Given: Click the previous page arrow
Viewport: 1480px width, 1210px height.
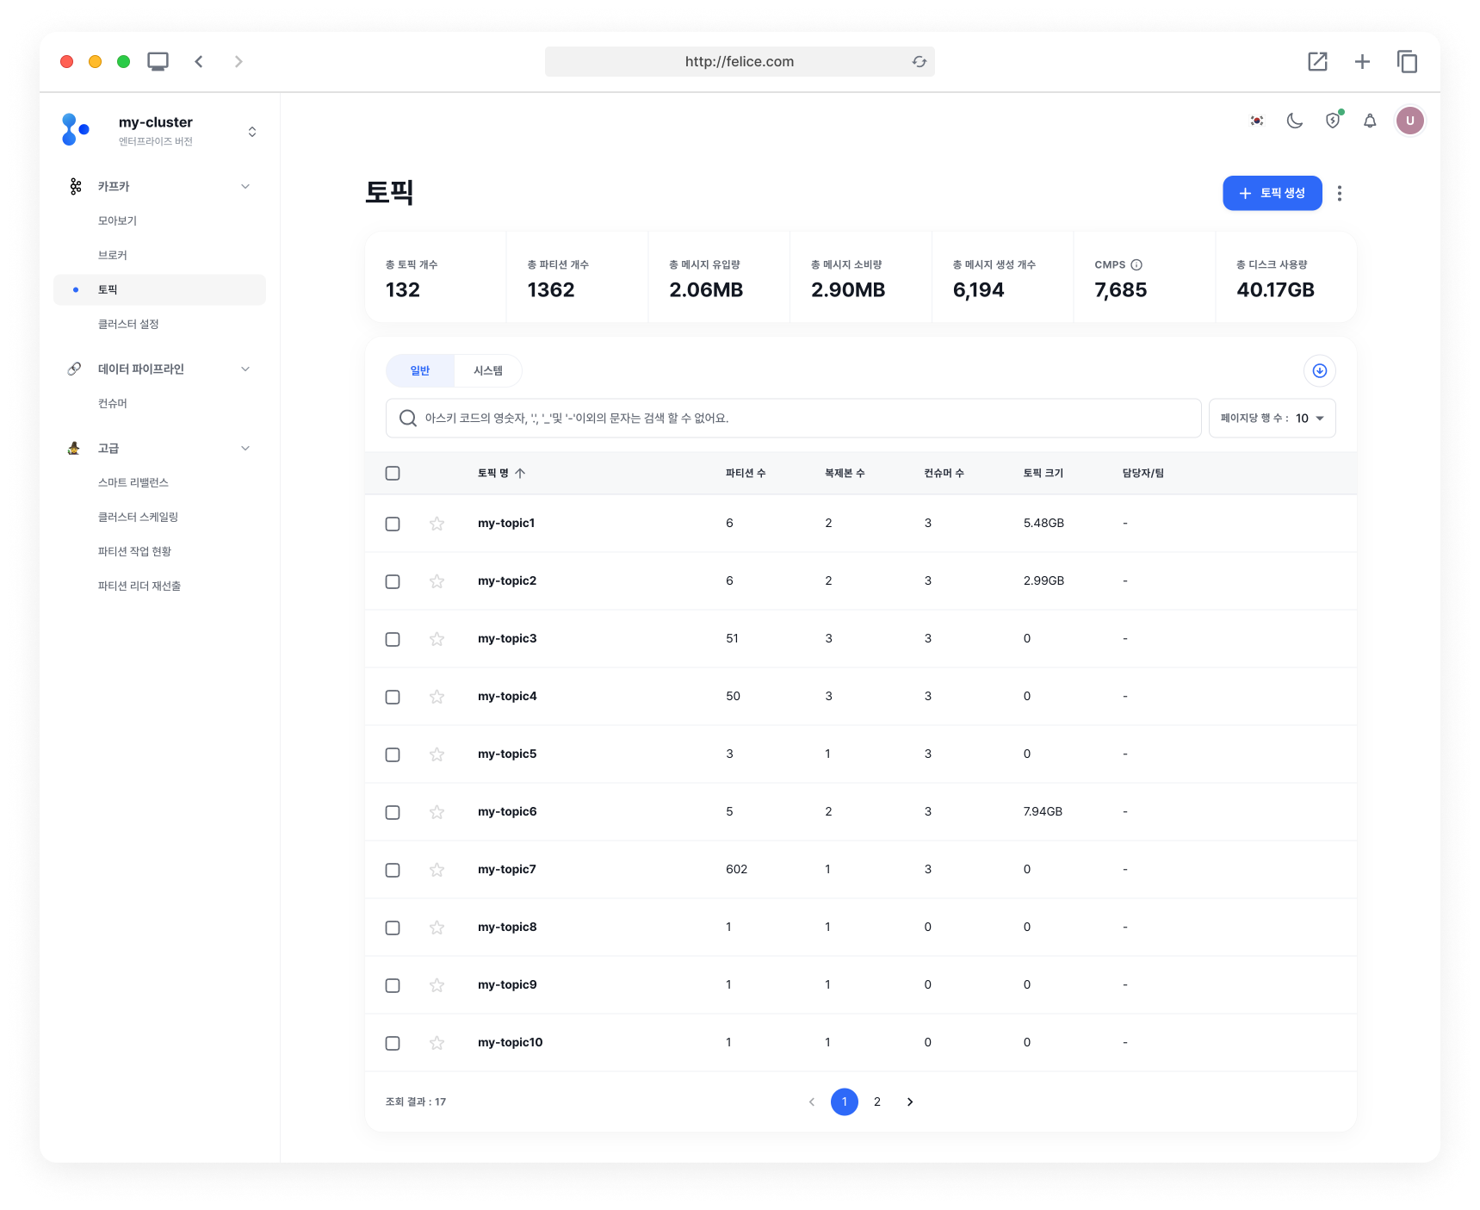Looking at the screenshot, I should pyautogui.click(x=811, y=1101).
